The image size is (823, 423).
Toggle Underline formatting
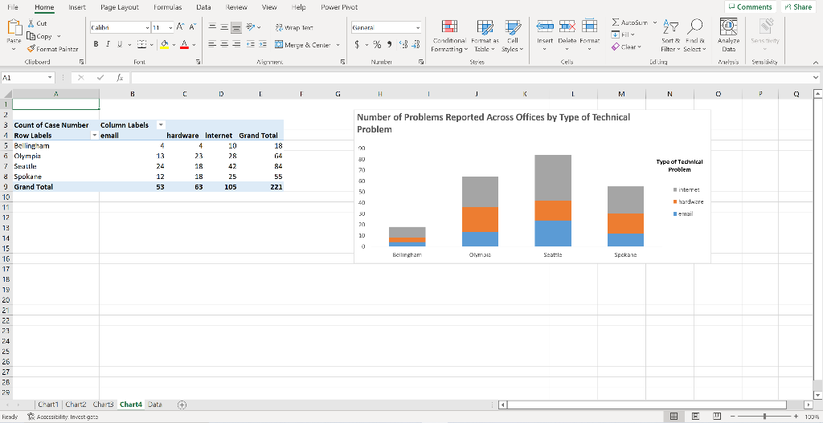click(120, 45)
